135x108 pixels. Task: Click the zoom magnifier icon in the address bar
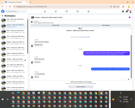point(111,7)
